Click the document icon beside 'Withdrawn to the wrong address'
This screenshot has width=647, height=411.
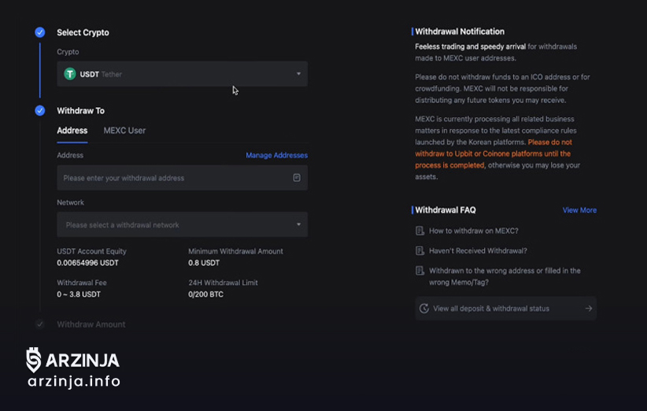[420, 271]
